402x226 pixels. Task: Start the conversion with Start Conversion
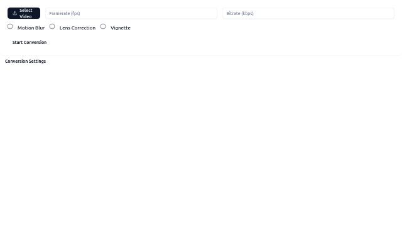click(30, 42)
